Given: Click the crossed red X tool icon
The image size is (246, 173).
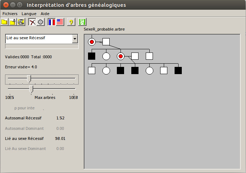Looking at the screenshot, I should click(32, 22).
